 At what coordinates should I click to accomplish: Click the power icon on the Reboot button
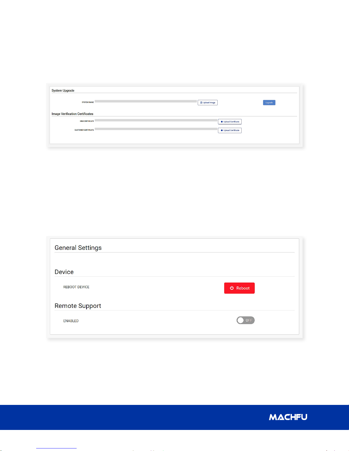[232, 288]
